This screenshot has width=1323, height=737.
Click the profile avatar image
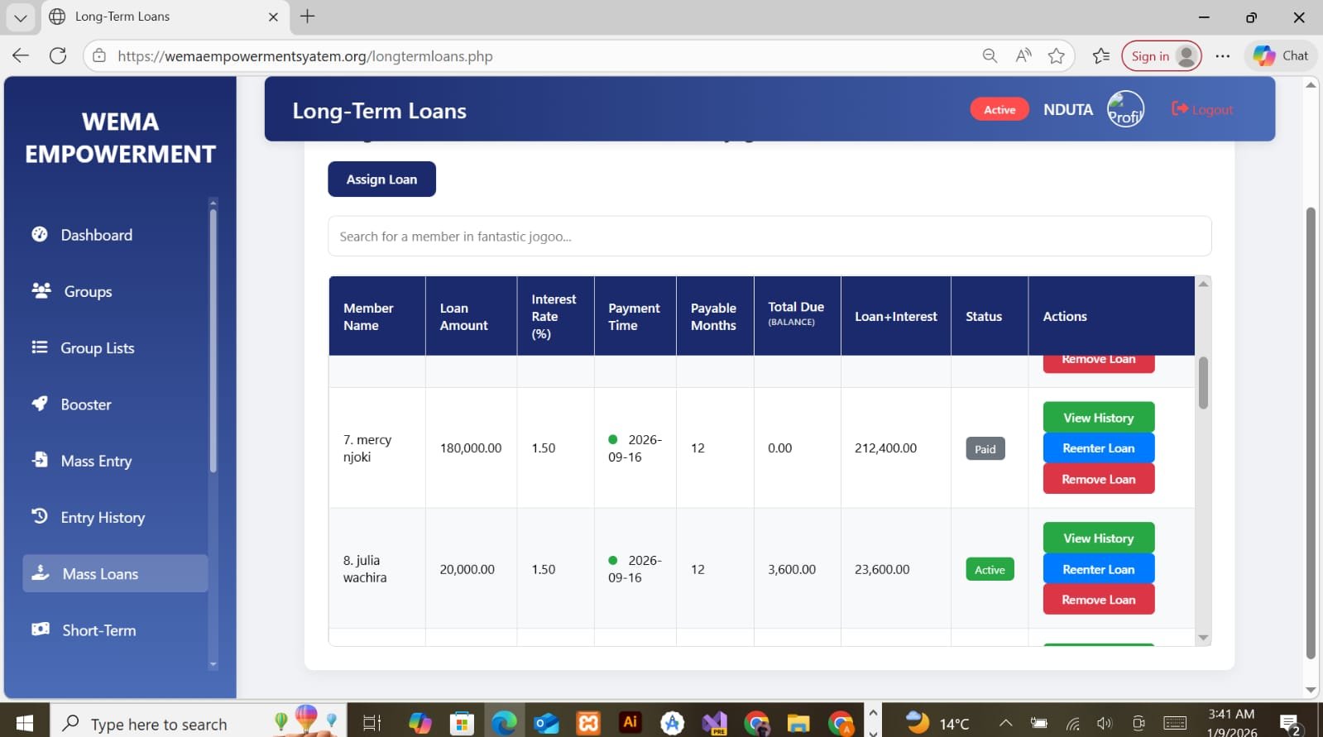pos(1125,109)
